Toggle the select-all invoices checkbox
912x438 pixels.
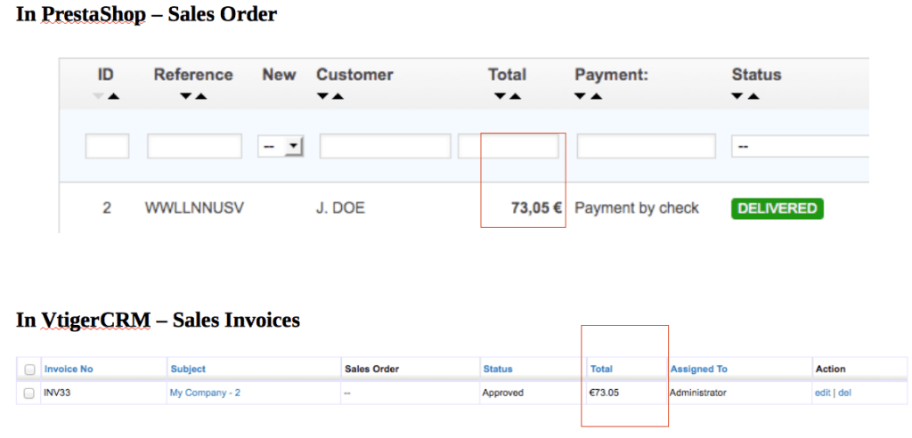click(29, 369)
